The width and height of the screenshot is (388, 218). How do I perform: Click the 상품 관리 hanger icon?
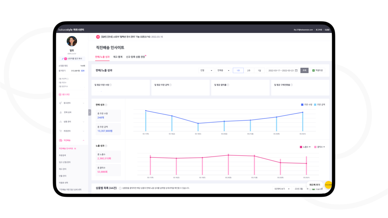[60, 122]
